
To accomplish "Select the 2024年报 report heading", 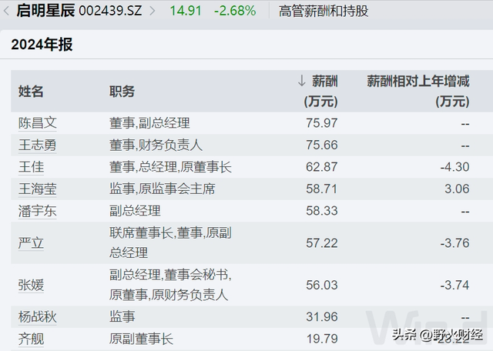I will [42, 45].
